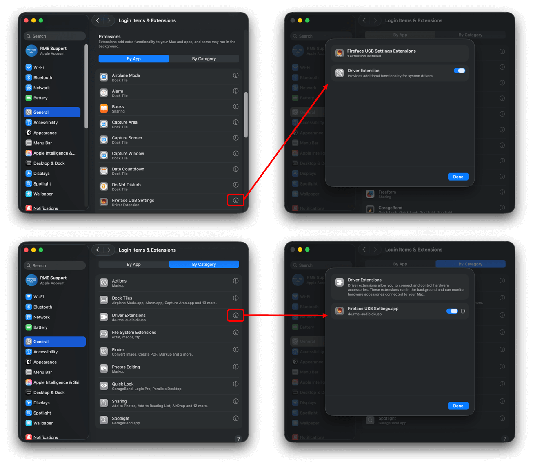This screenshot has height=466, width=533.
Task: Click minus icon beside Fireface USB Settings.app
Action: tap(463, 311)
